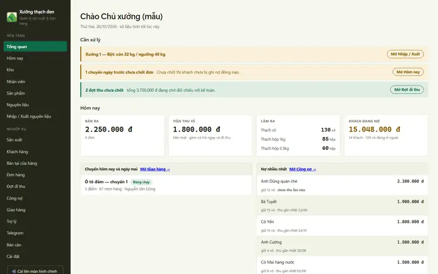Open Anh Dũng quán chè debt row
Screen dimensions: 438x274
pos(342,185)
